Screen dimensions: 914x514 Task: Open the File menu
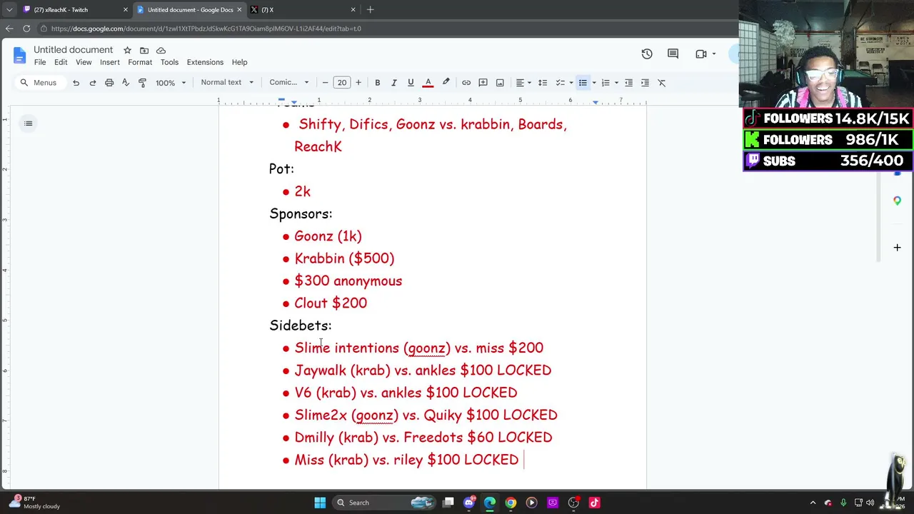point(40,62)
